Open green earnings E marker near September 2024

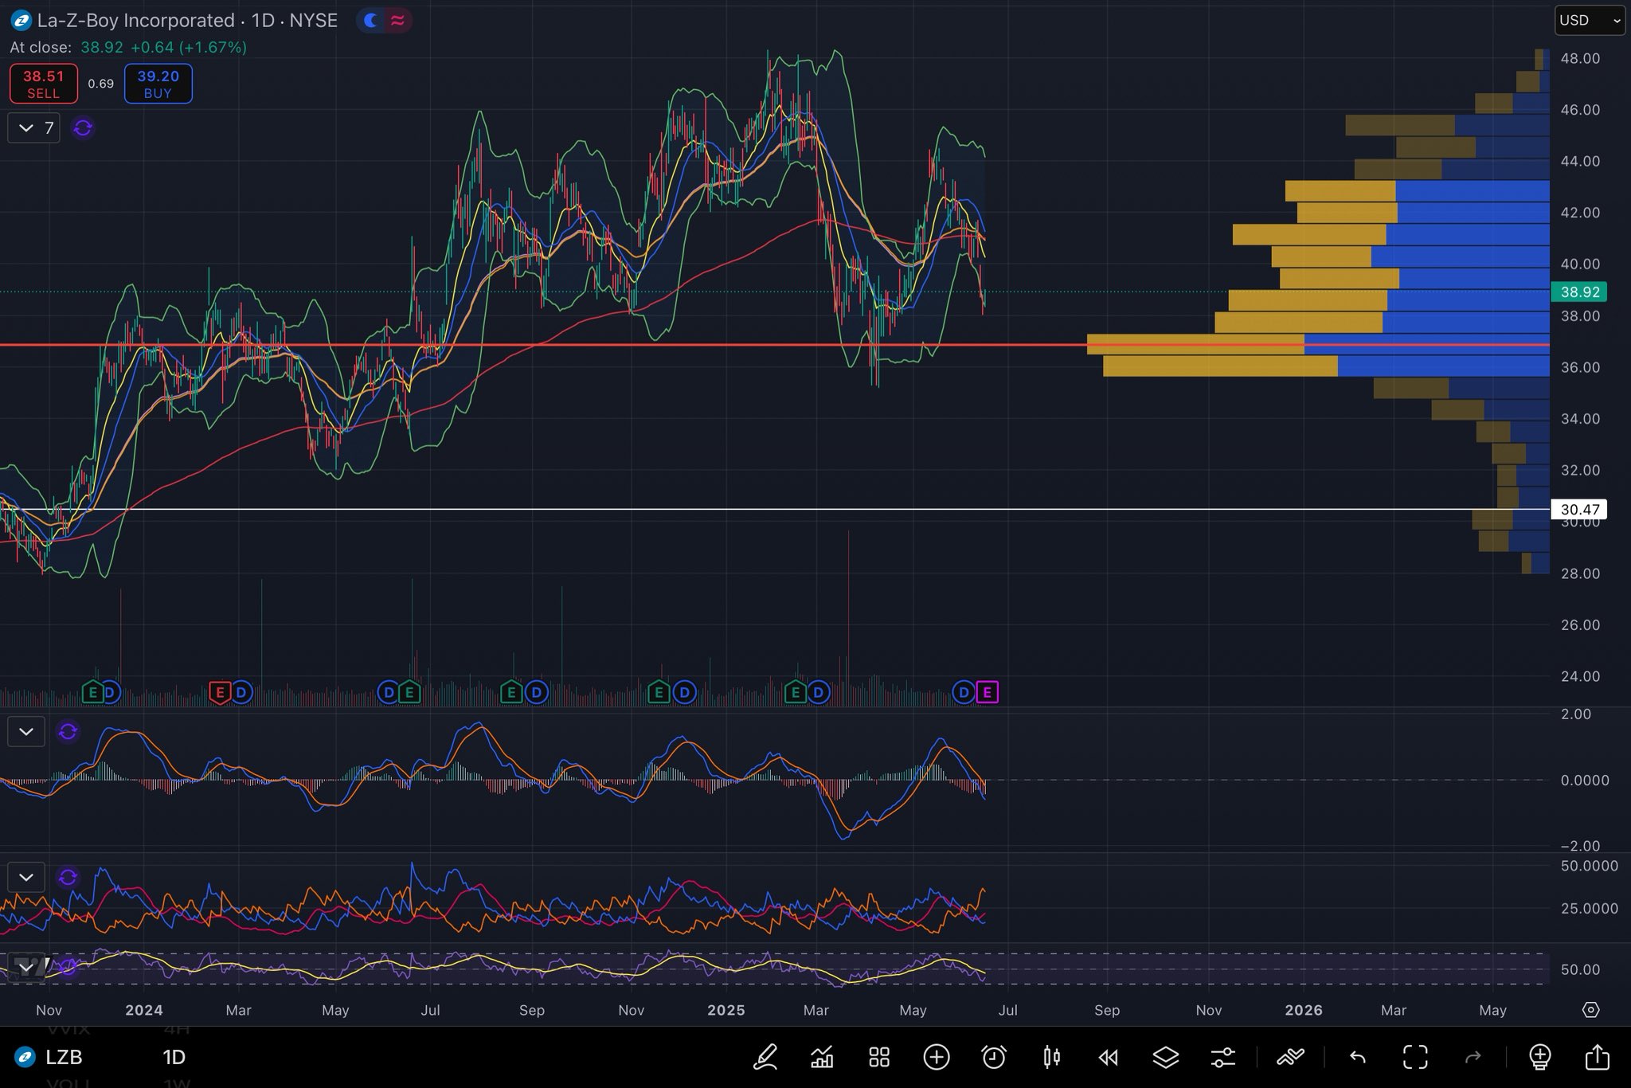click(511, 692)
